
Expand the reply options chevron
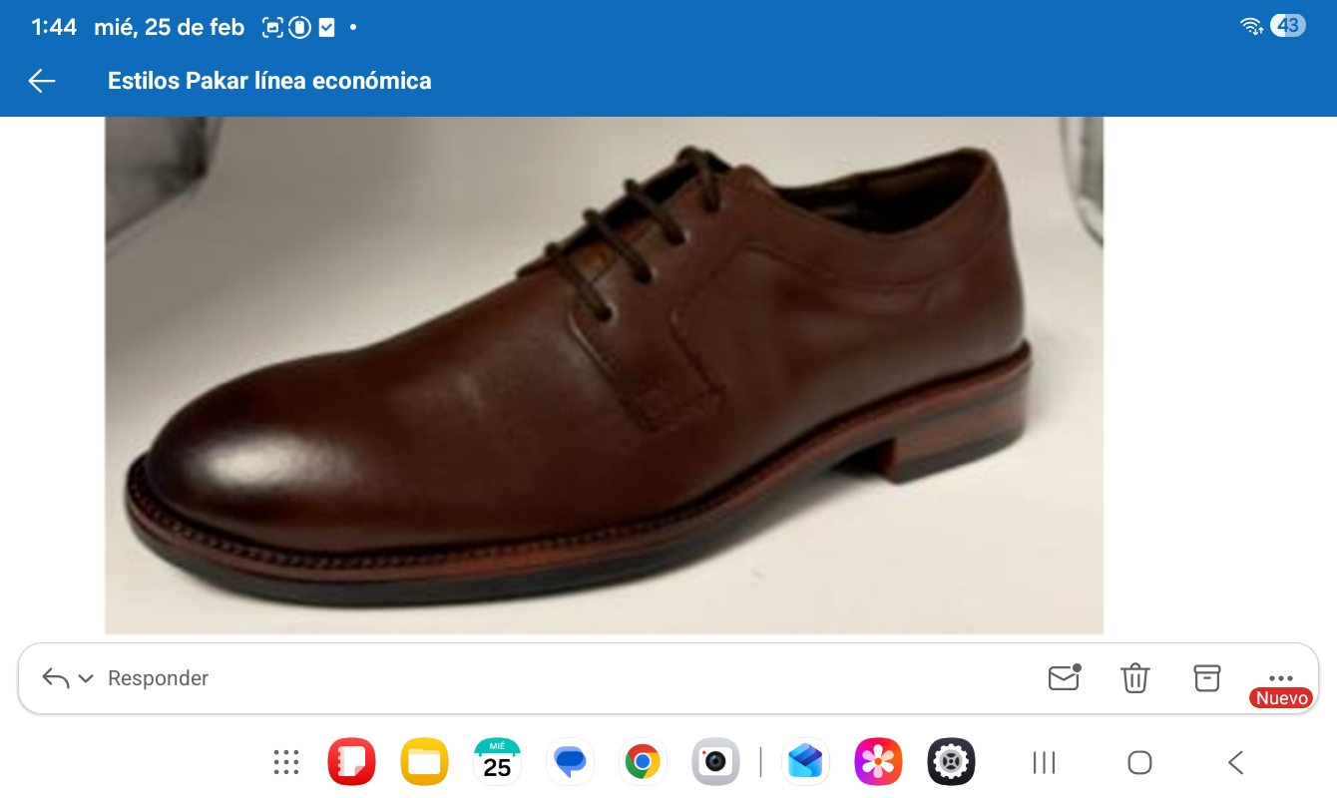coord(86,678)
